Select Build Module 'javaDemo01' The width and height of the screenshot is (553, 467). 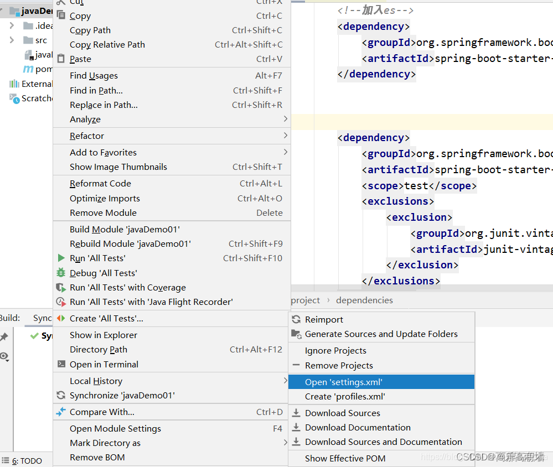tap(172, 230)
